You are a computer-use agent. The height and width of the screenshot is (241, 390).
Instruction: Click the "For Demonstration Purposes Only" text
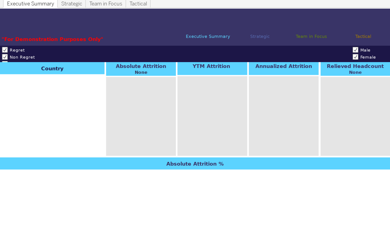point(52,39)
